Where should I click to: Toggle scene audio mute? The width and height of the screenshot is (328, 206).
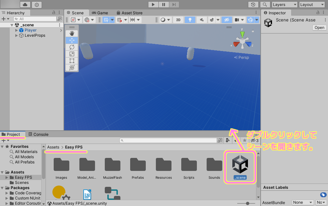click(201, 20)
